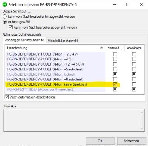Click the 'hinzuwä...' column header
Image resolution: width=148 pixels, height=146 pixels.
point(115,48)
